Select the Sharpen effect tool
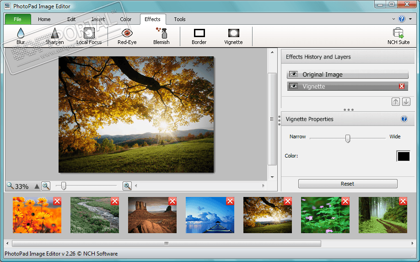The image size is (420, 262). [54, 36]
